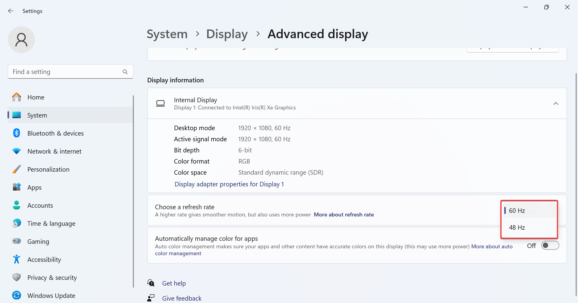Click the Internal Display laptop icon

click(x=160, y=103)
